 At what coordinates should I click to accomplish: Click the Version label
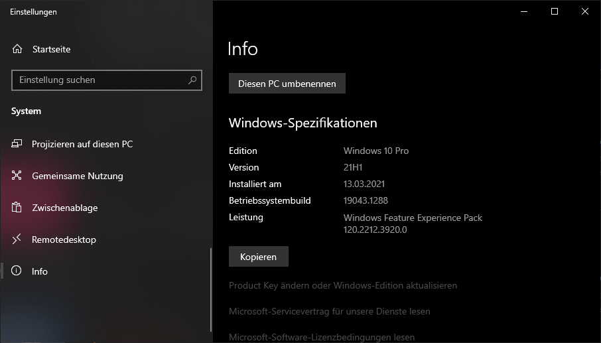(x=243, y=167)
